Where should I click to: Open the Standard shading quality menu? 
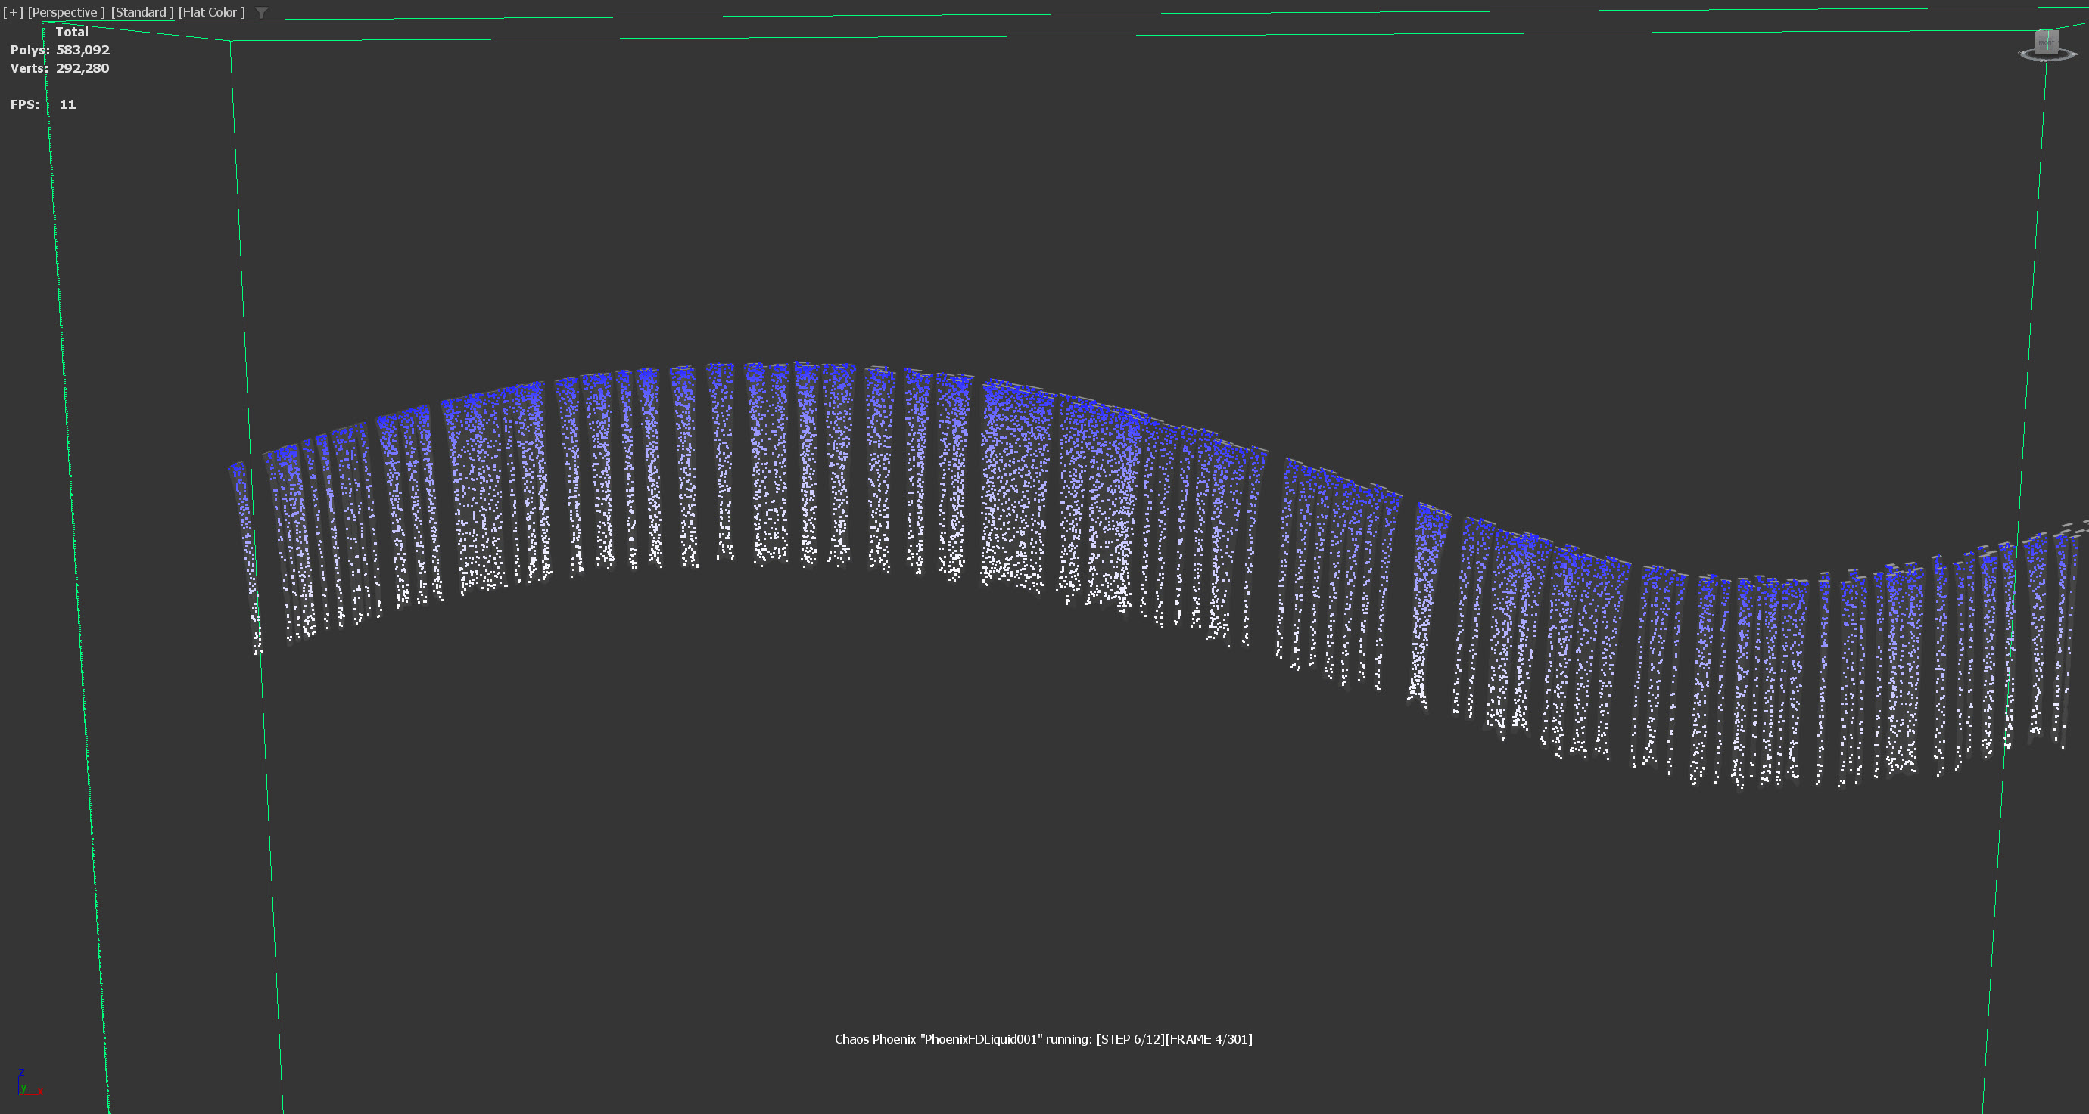(x=142, y=12)
